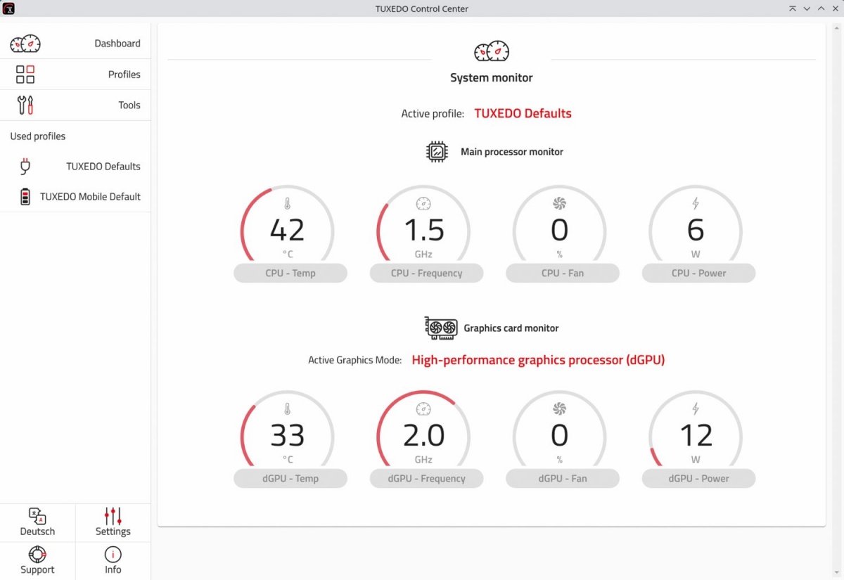This screenshot has height=580, width=844.
Task: Click the lightning bolt icon in dGPU Power gauge
Action: [x=696, y=409]
